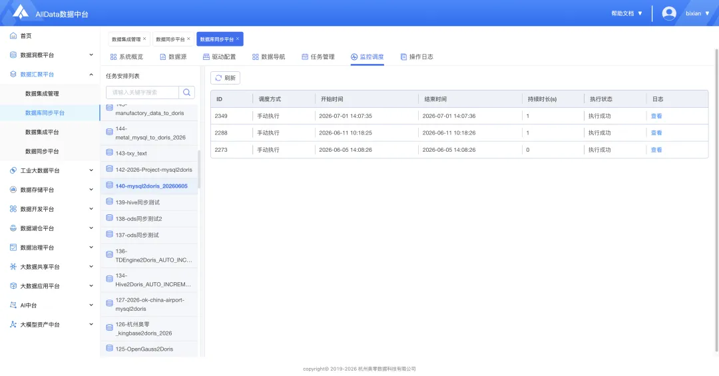This screenshot has height=376, width=719.
Task: Open the bixian user dropdown arrow
Action: (707, 13)
